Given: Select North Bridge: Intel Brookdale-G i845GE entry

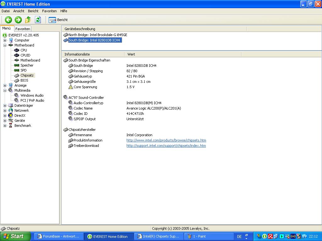Looking at the screenshot, I should click(x=98, y=35).
